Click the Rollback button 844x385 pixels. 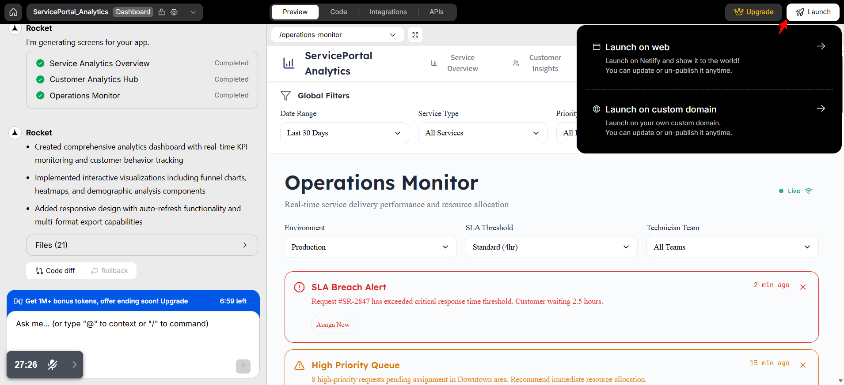(x=110, y=271)
